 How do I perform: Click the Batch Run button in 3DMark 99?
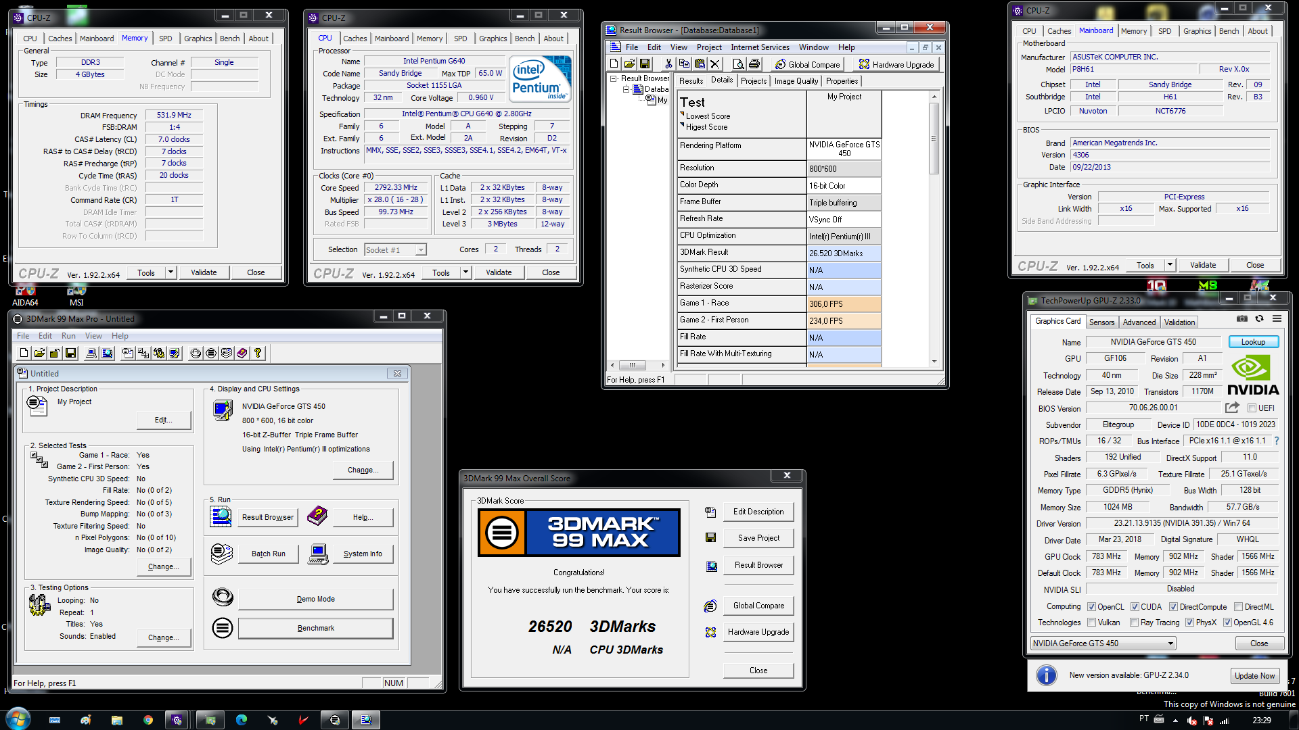[268, 554]
